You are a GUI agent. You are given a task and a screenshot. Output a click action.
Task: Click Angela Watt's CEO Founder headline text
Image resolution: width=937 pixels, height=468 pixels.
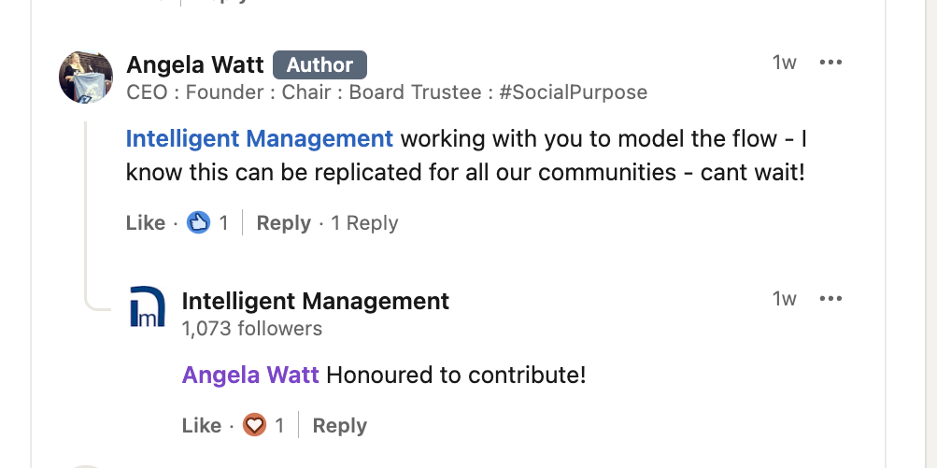point(386,92)
